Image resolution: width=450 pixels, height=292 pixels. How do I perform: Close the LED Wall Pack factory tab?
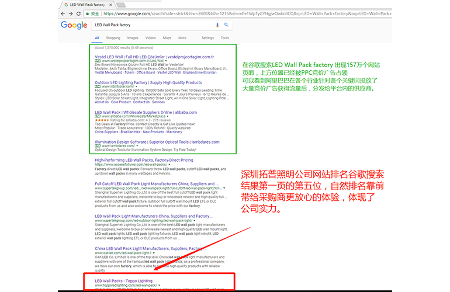(110, 5)
